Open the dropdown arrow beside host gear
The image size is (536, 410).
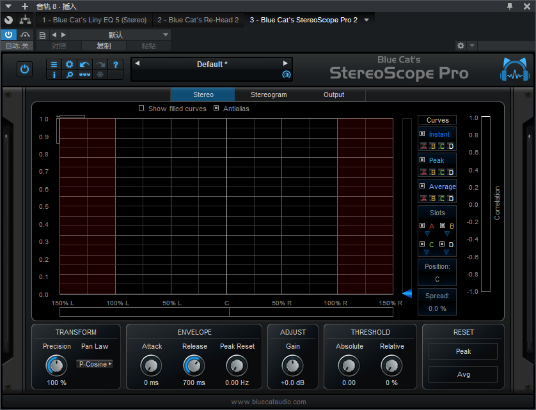472,45
